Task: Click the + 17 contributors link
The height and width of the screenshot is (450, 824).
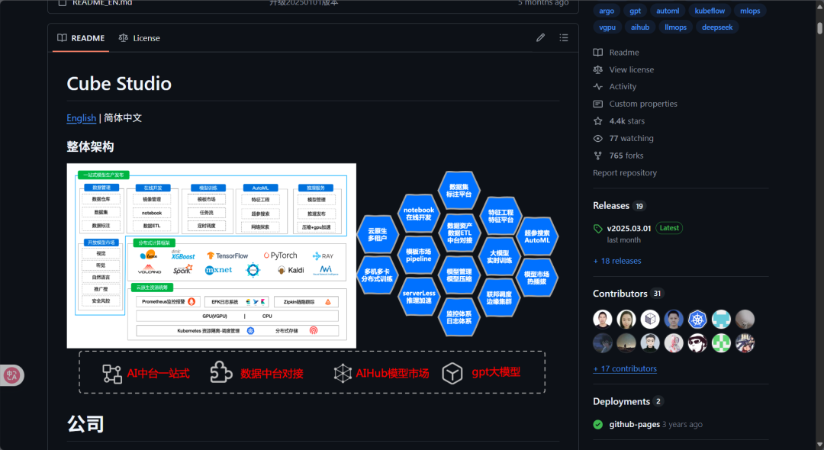Action: tap(625, 368)
